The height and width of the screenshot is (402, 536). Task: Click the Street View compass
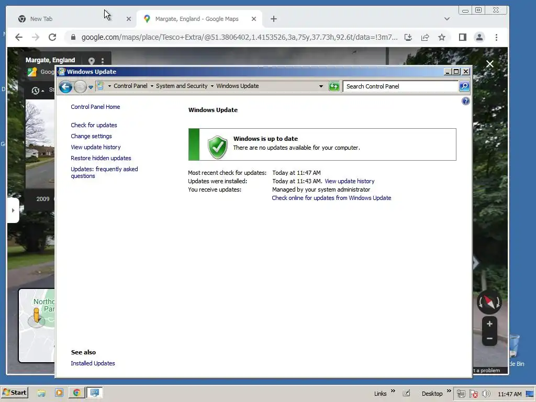489,302
